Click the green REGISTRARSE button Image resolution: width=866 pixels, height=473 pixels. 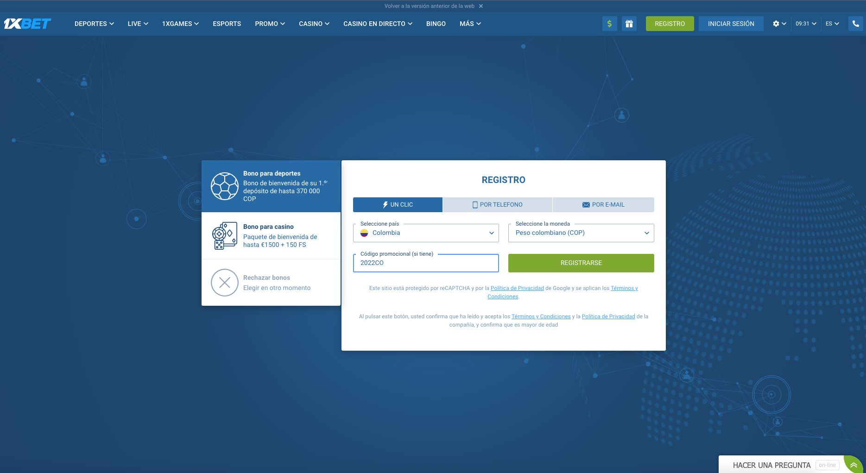[x=581, y=263]
